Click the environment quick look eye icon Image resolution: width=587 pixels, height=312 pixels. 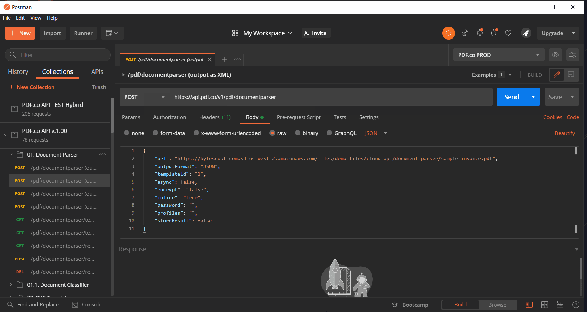click(x=555, y=55)
